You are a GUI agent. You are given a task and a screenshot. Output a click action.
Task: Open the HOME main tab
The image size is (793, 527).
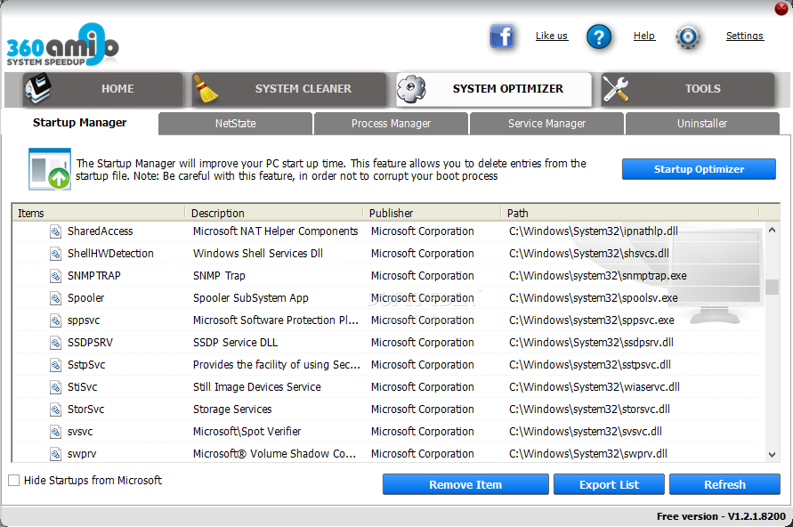click(x=102, y=89)
